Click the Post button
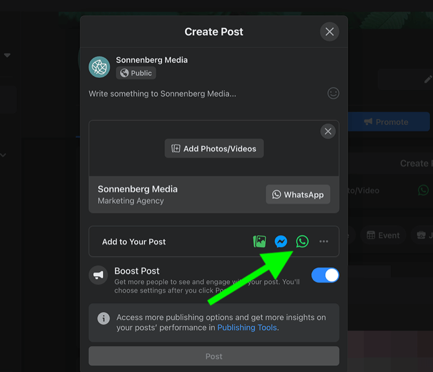This screenshot has width=433, height=372. coord(214,356)
